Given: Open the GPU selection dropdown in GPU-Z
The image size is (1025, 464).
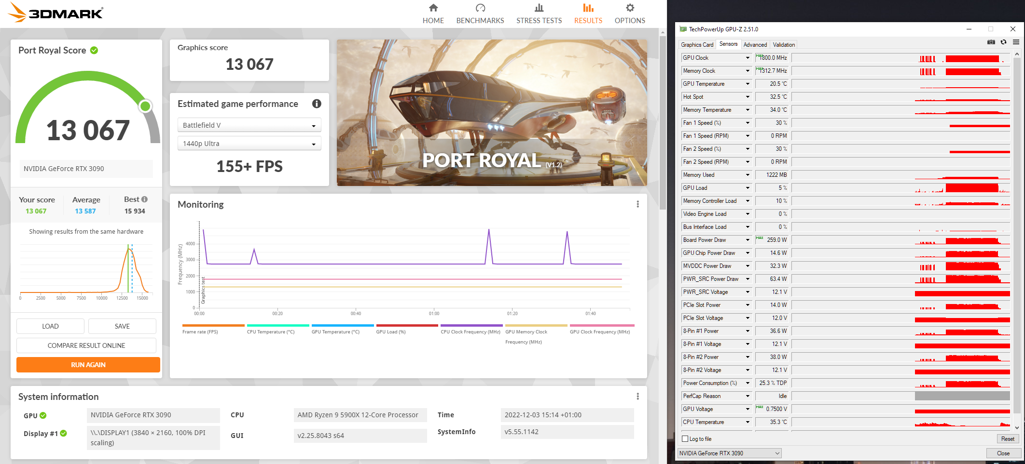Looking at the screenshot, I should click(x=729, y=453).
